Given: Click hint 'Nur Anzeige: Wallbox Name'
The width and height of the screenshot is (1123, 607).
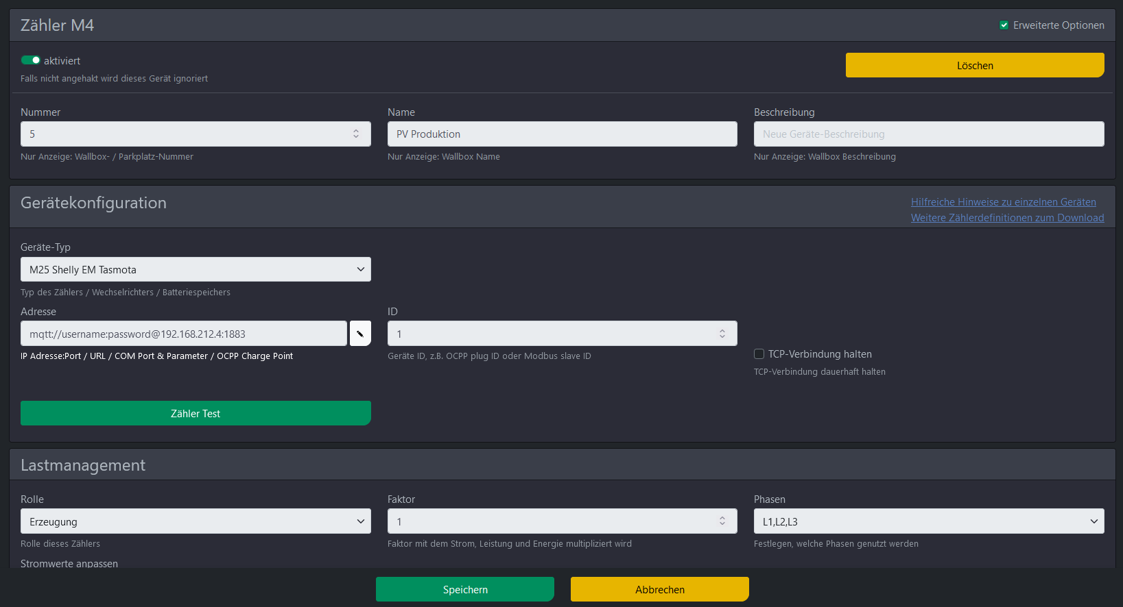Looking at the screenshot, I should coord(444,157).
